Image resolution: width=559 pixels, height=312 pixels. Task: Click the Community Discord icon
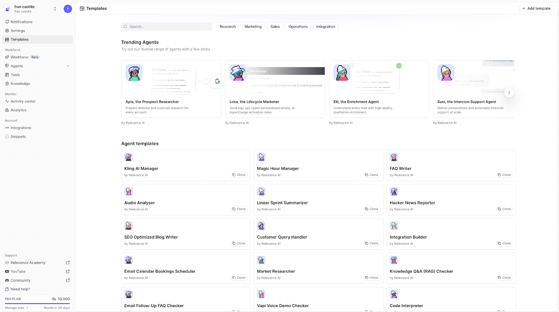7,281
